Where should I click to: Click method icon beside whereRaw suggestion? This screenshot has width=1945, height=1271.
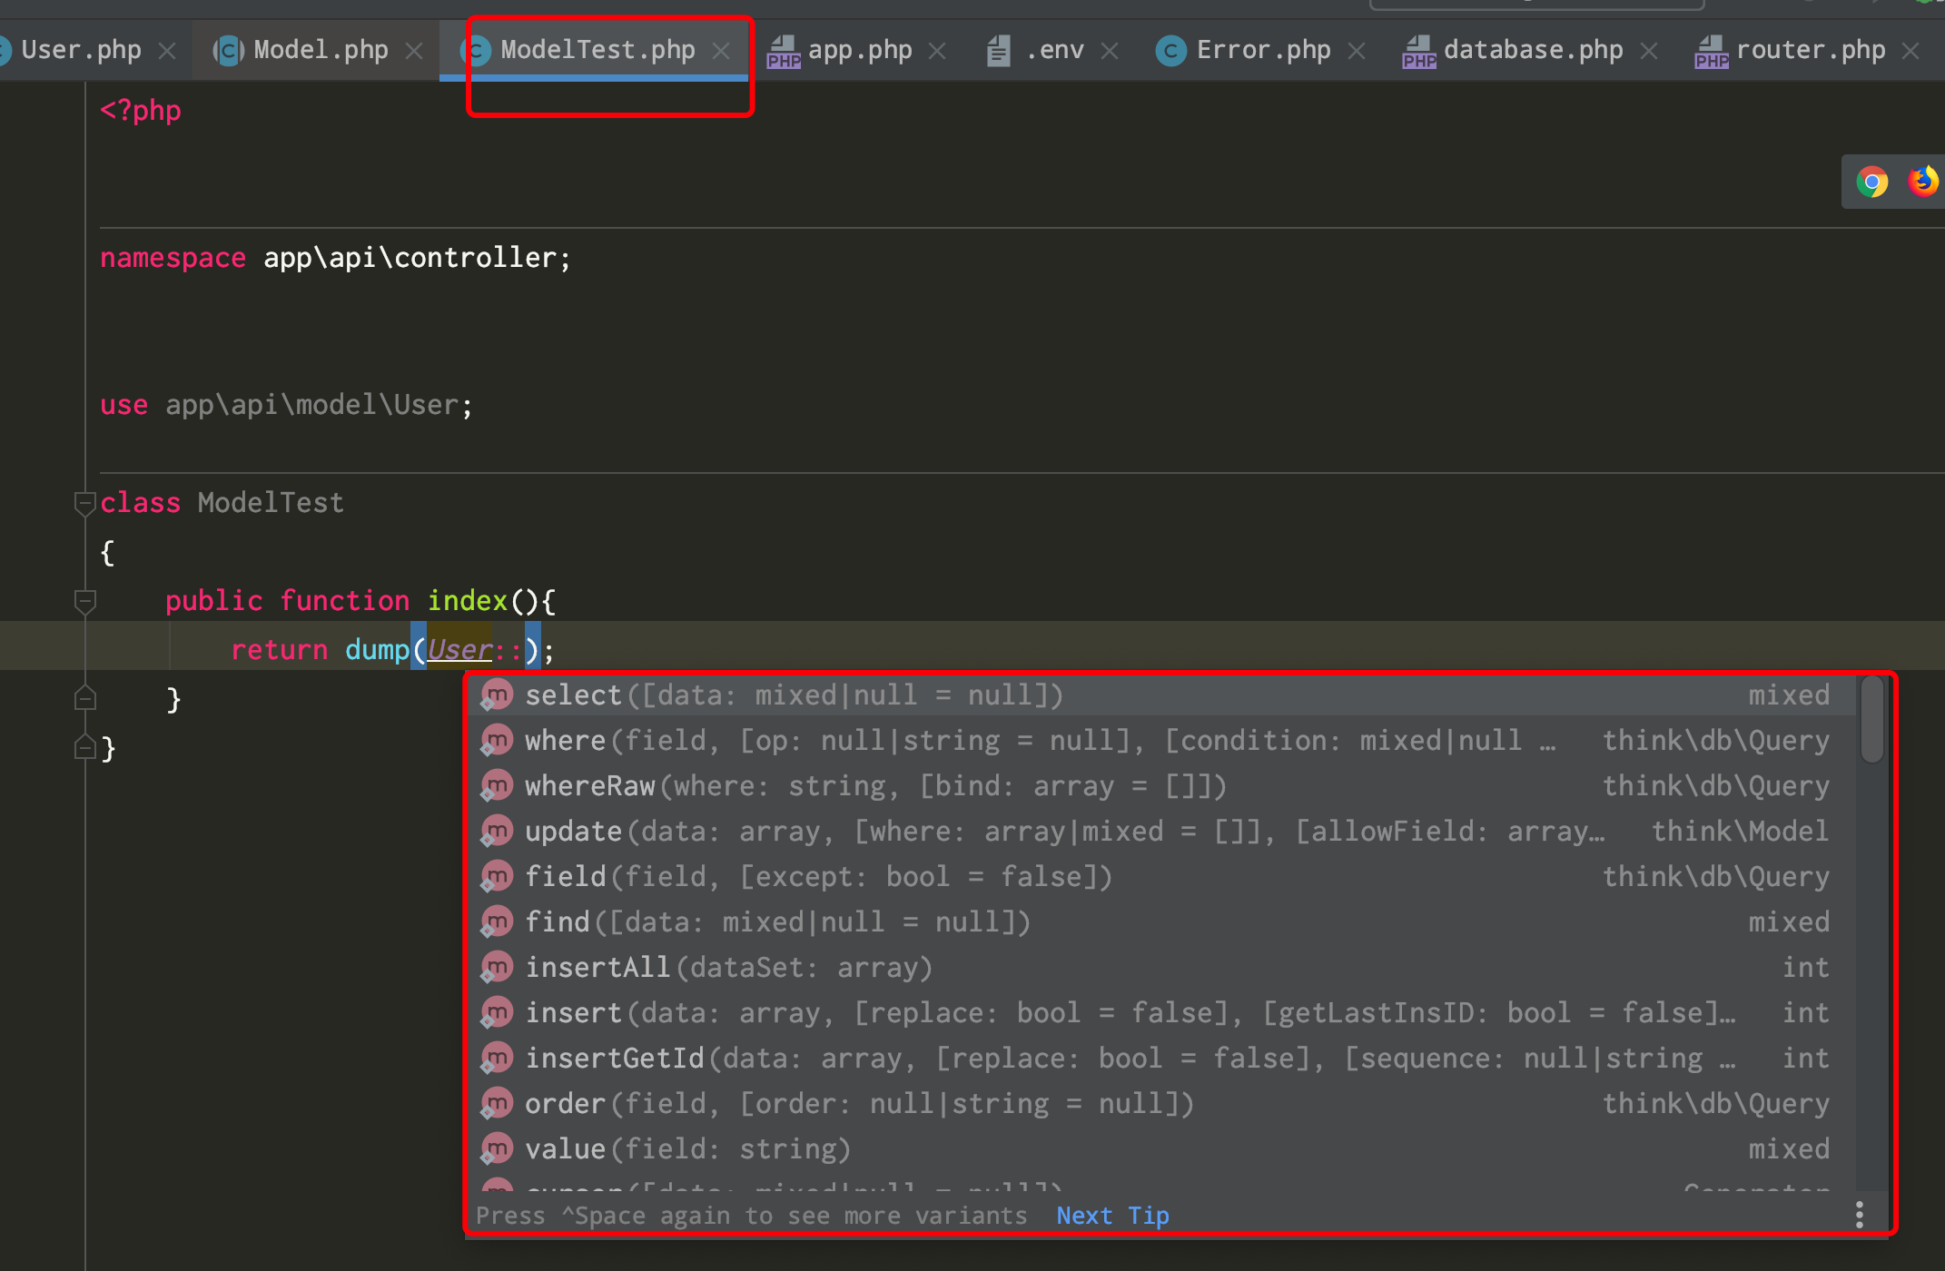pos(497,785)
